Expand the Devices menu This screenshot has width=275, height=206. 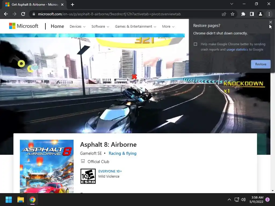(78, 27)
